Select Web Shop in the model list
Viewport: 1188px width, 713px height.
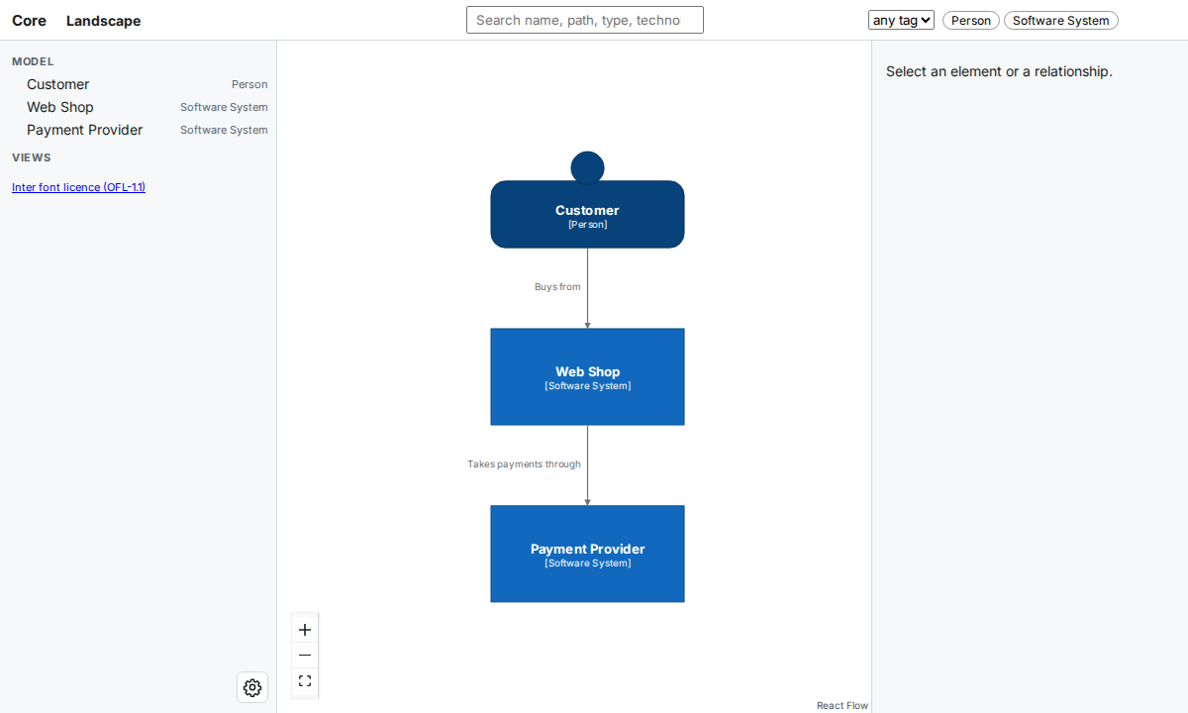pos(139,107)
